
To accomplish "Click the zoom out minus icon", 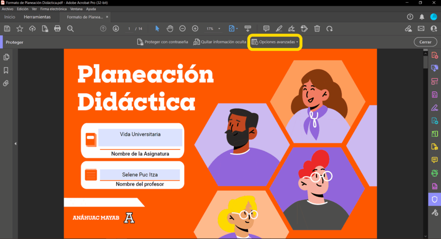I will (x=182, y=28).
